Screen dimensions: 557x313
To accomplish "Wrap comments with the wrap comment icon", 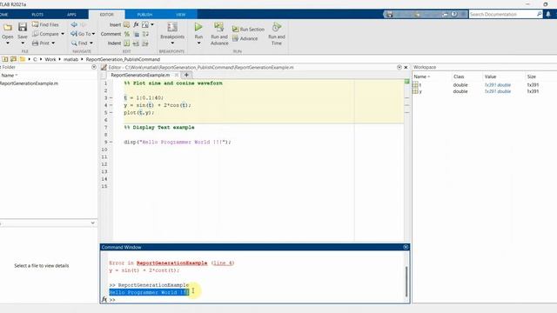I will (145, 34).
